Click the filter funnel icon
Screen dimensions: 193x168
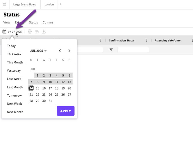[111, 50]
